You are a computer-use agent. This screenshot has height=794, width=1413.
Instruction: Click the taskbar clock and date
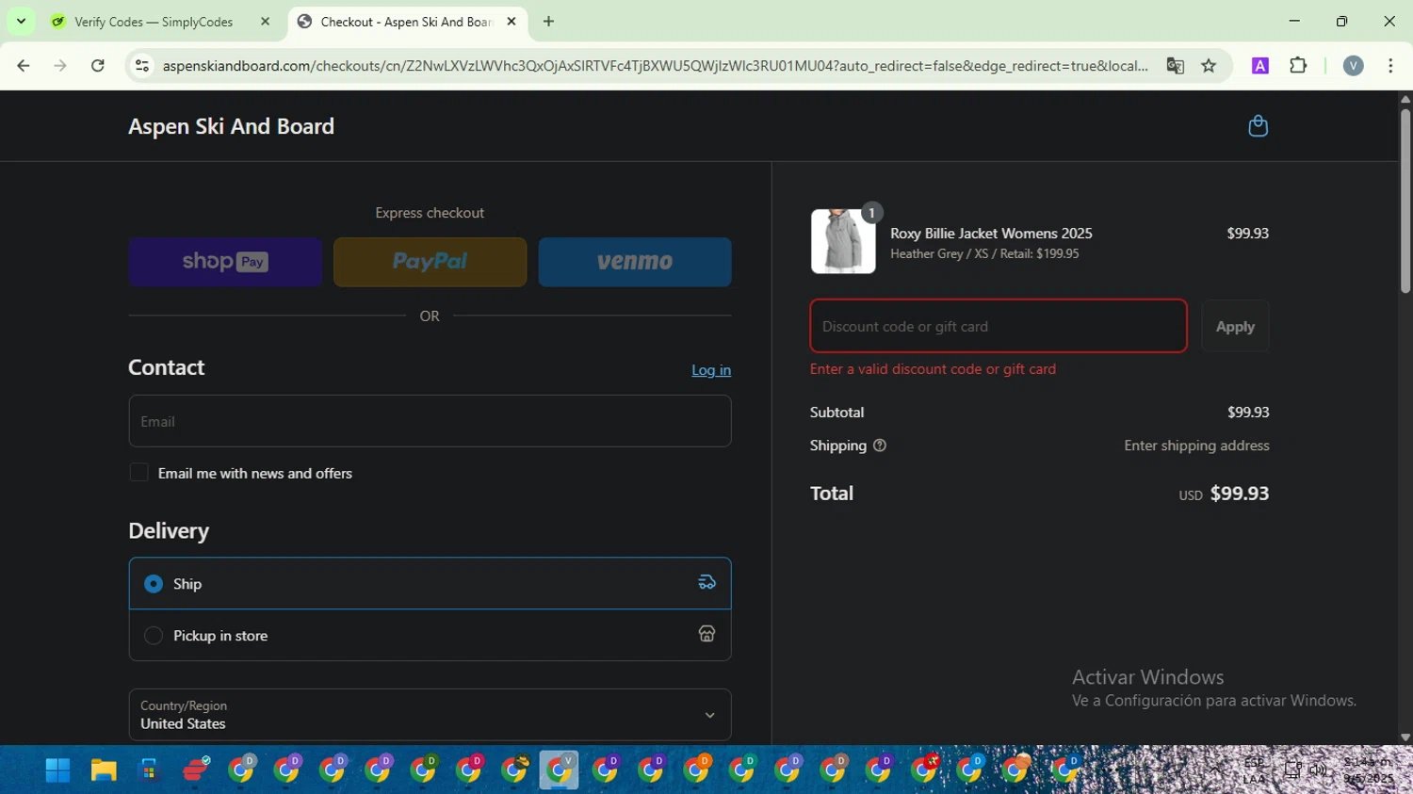(x=1368, y=770)
